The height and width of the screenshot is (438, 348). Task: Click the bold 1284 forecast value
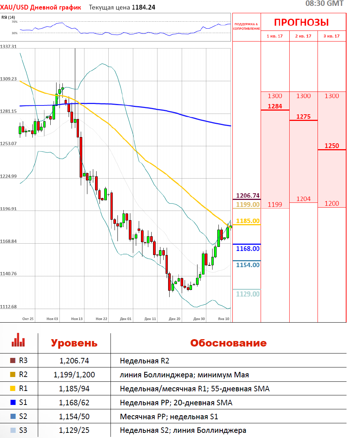click(x=275, y=106)
